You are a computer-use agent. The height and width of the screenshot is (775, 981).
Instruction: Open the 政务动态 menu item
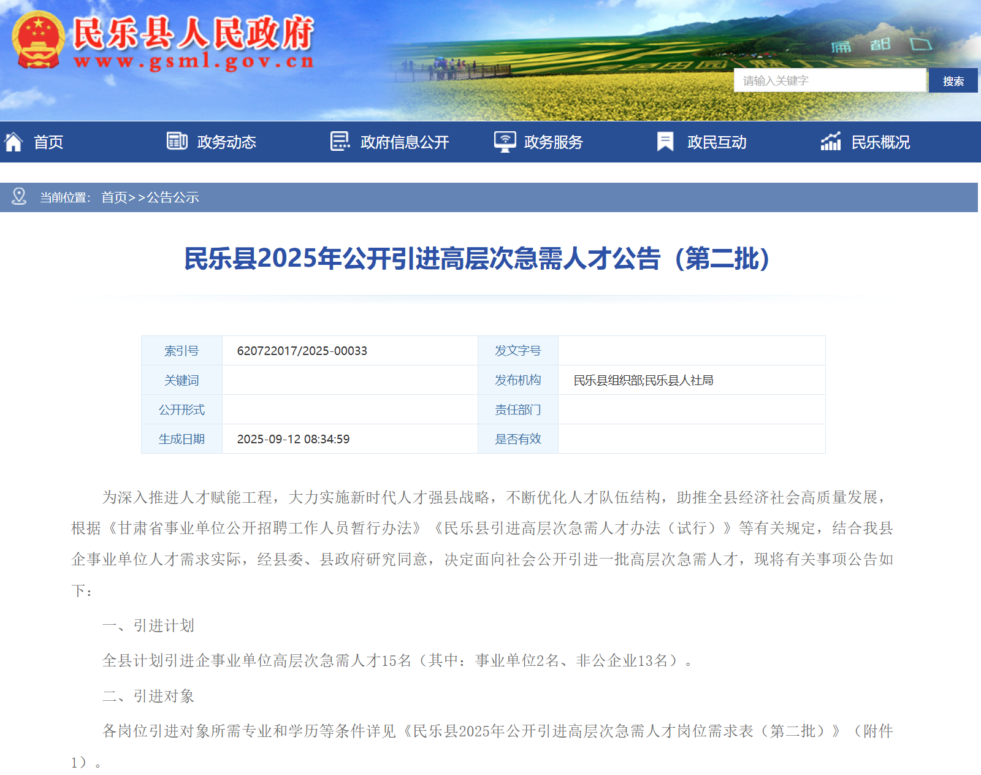226,142
